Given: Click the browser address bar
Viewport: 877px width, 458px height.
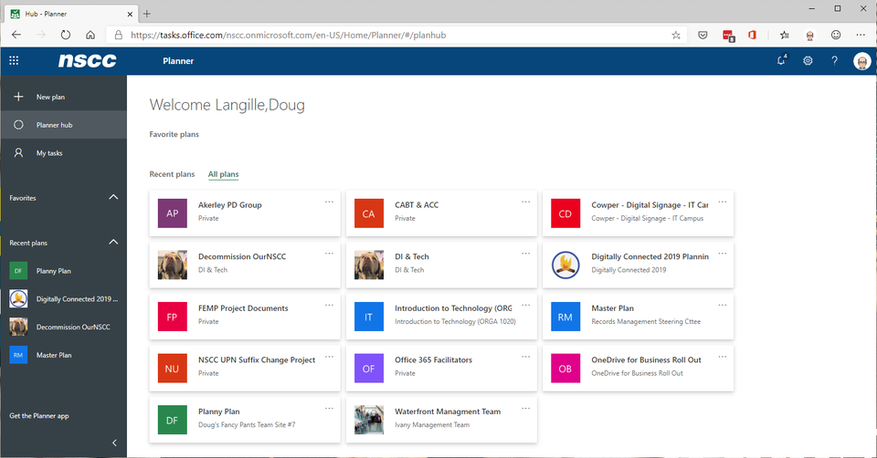Looking at the screenshot, I should (x=393, y=35).
